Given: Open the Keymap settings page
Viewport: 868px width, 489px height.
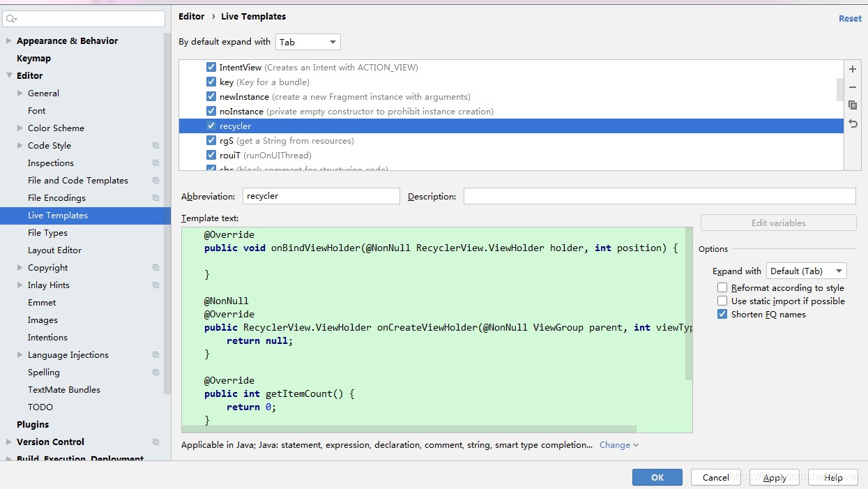Looking at the screenshot, I should point(33,59).
